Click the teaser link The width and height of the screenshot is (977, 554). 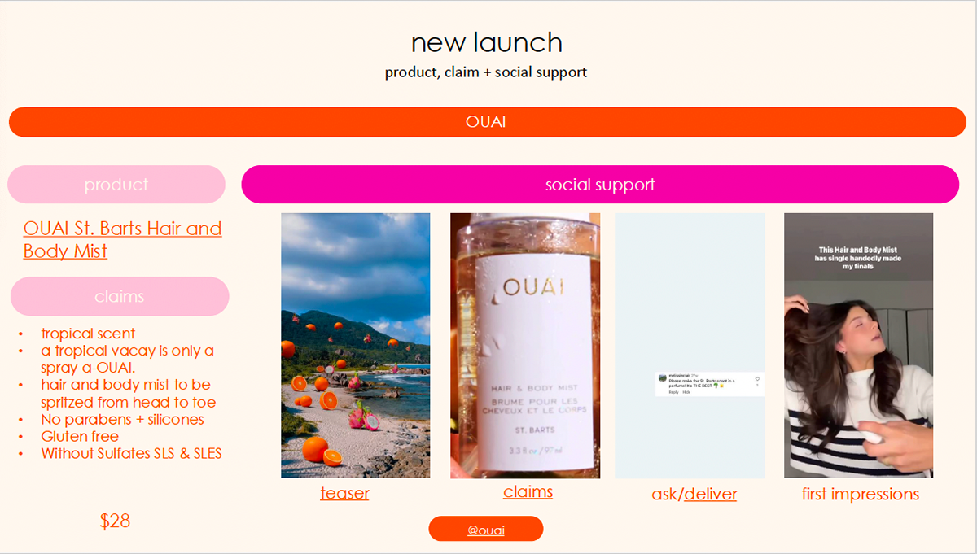coord(344,493)
